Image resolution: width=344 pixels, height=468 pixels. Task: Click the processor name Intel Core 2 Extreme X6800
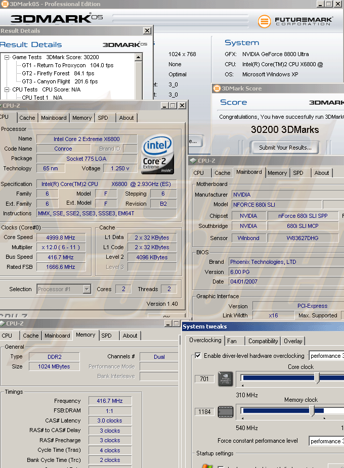tap(87, 139)
